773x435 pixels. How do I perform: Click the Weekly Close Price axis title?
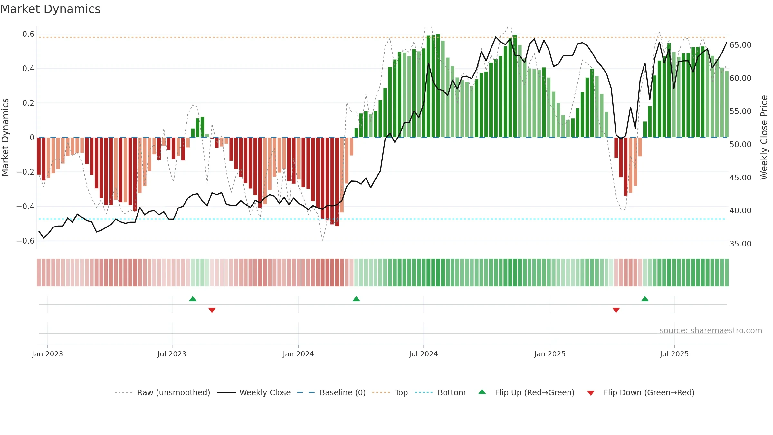[x=764, y=137]
